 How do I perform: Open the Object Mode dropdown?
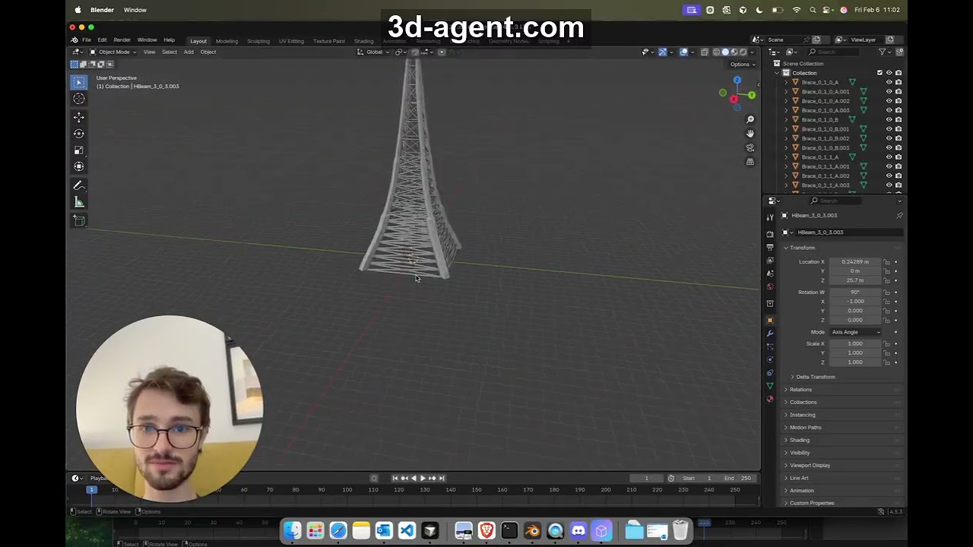113,52
